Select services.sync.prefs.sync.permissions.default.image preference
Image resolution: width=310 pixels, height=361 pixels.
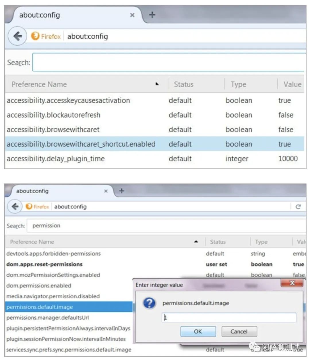coord(69,350)
